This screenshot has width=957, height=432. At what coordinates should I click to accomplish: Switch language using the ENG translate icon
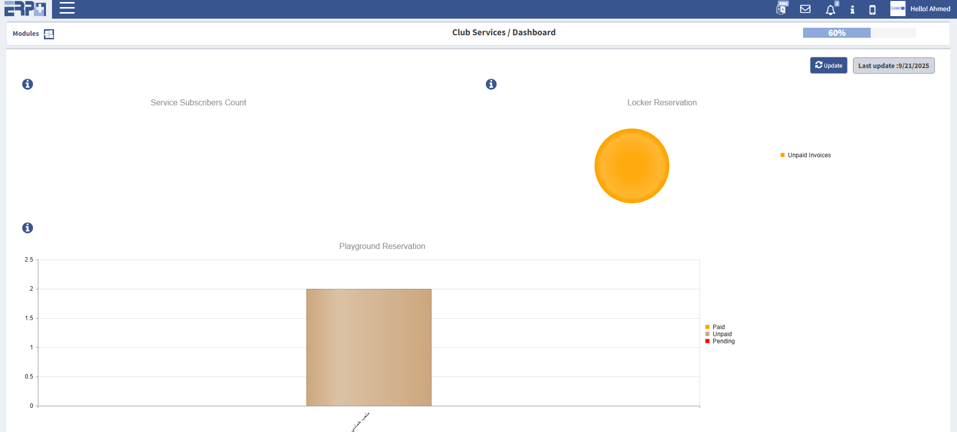782,9
